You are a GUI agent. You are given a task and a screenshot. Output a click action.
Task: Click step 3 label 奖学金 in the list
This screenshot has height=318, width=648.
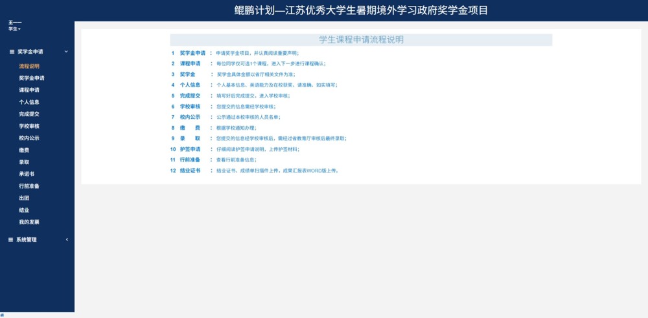[188, 74]
